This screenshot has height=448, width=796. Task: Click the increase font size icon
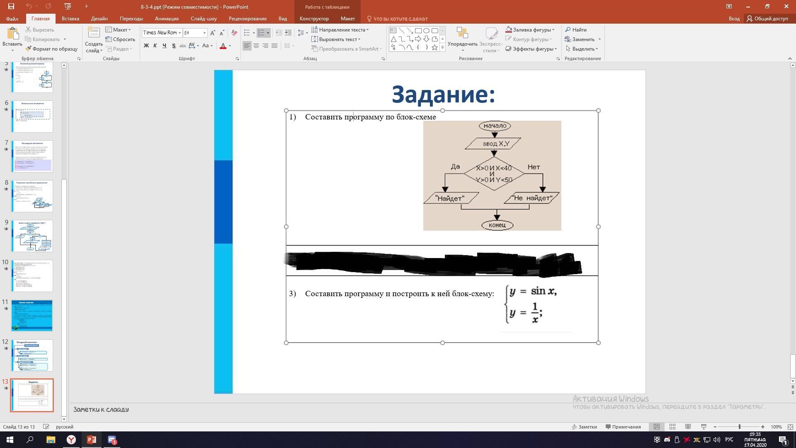click(213, 33)
